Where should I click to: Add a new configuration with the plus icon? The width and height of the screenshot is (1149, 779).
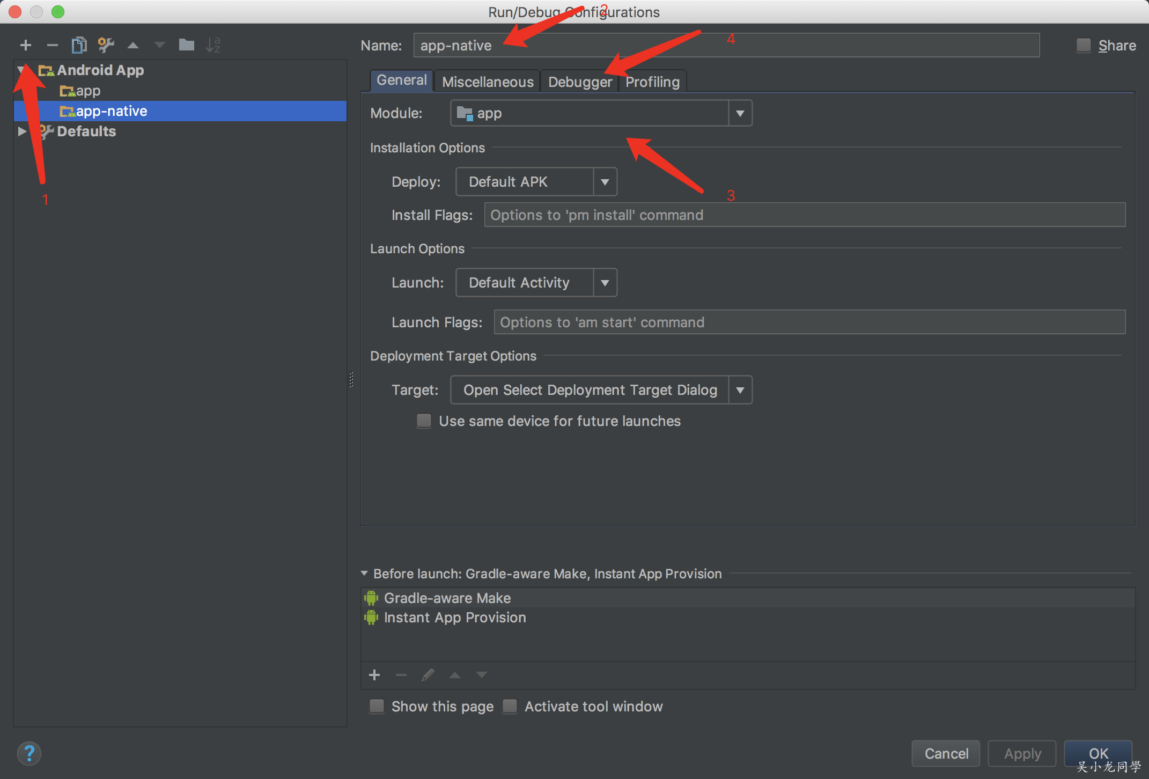pos(25,45)
